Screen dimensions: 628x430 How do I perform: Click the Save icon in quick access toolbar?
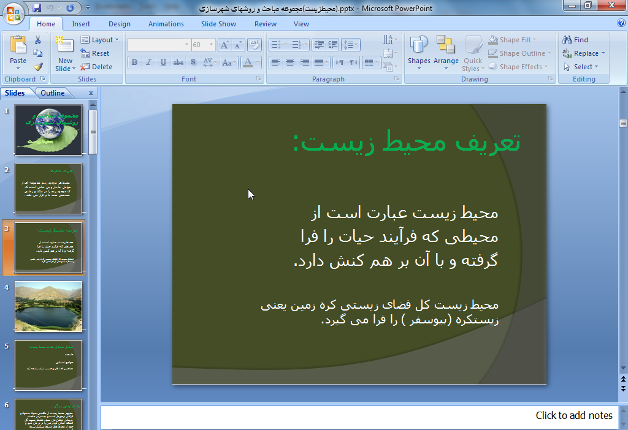click(37, 8)
